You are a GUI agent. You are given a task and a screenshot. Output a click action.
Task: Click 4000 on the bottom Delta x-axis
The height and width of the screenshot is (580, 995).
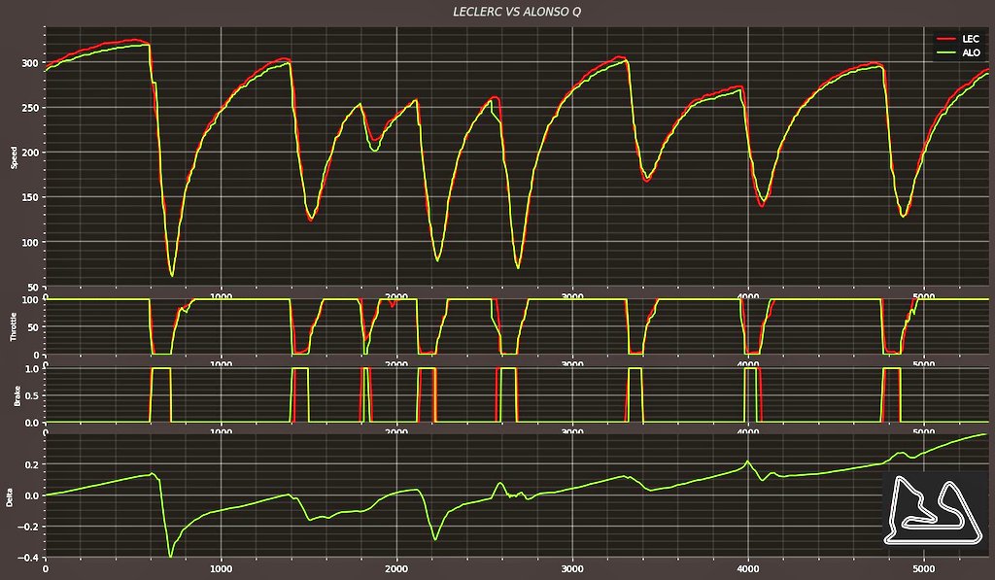pos(748,569)
